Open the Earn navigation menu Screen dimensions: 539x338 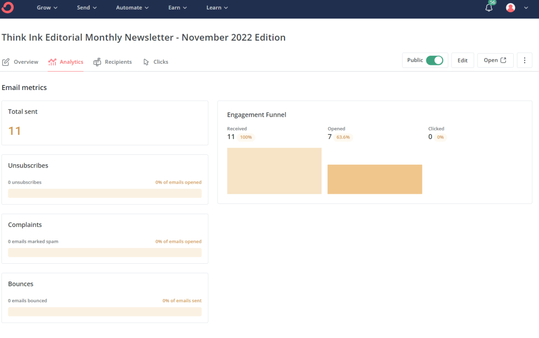178,8
